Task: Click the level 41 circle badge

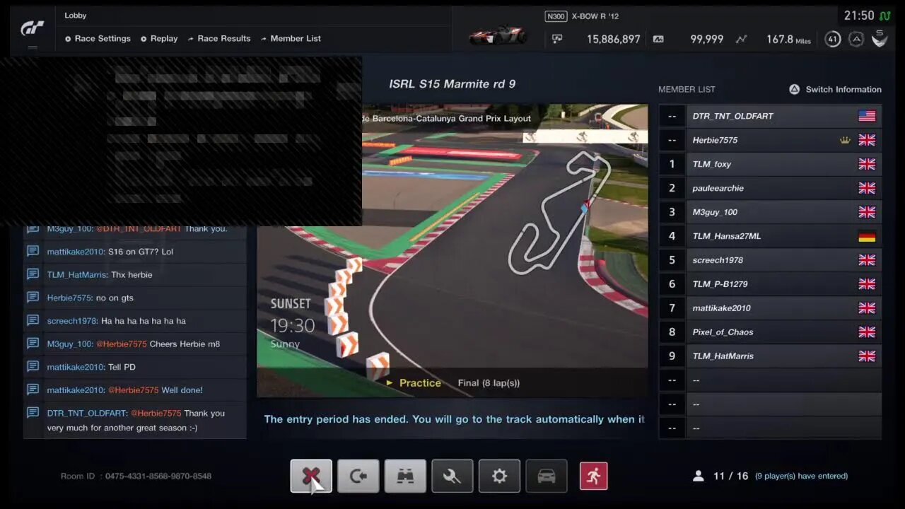Action: point(833,39)
